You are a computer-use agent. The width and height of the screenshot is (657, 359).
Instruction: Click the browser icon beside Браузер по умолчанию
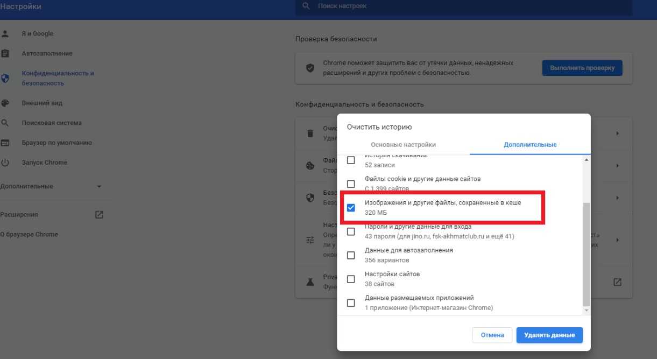[5, 143]
